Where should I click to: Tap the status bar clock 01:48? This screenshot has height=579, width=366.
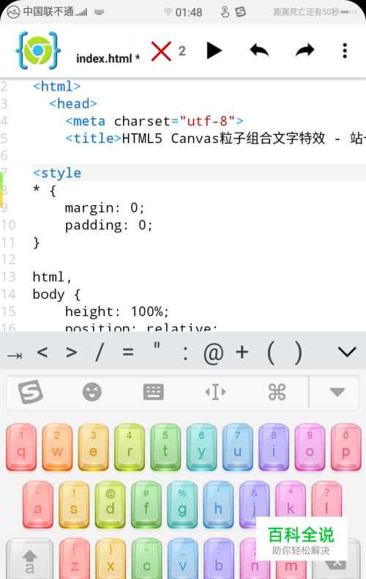(189, 12)
